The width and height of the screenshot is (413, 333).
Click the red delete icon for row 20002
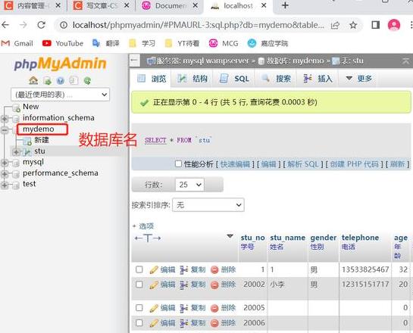(x=214, y=285)
